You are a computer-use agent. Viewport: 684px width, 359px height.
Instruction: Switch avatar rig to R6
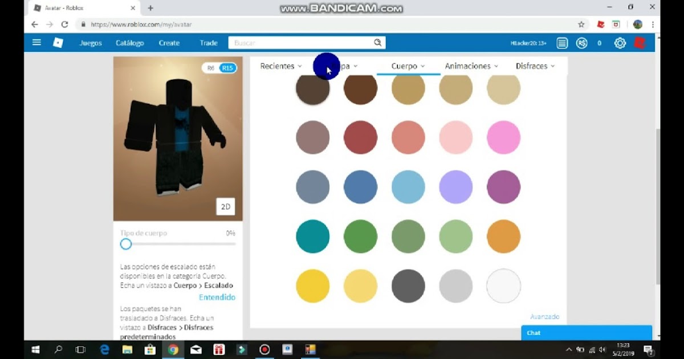(211, 68)
